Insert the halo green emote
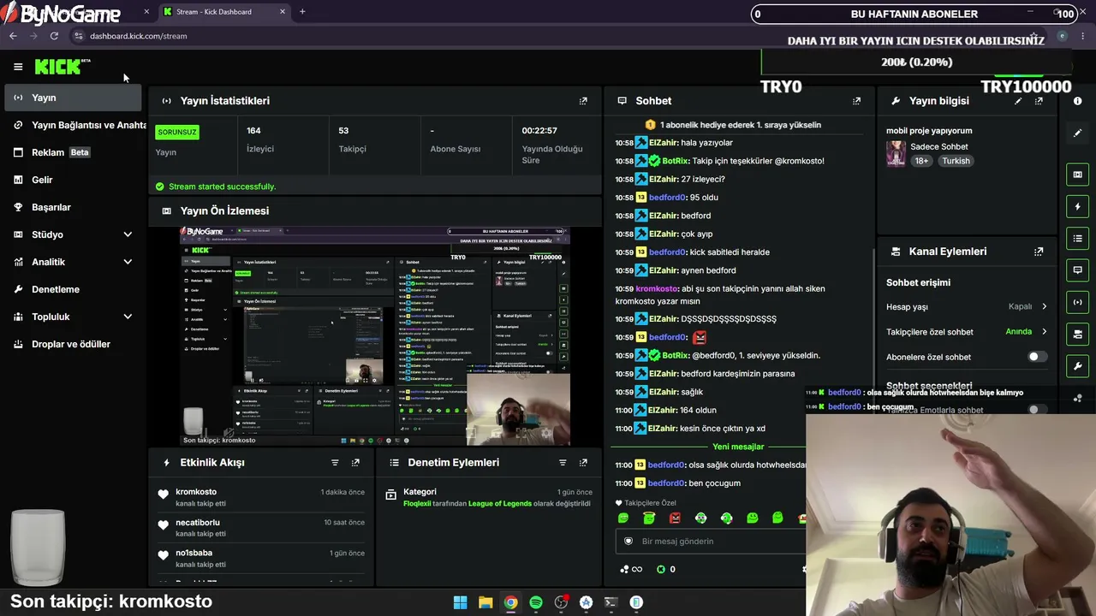Screen dimensions: 1096x616 coord(649,518)
